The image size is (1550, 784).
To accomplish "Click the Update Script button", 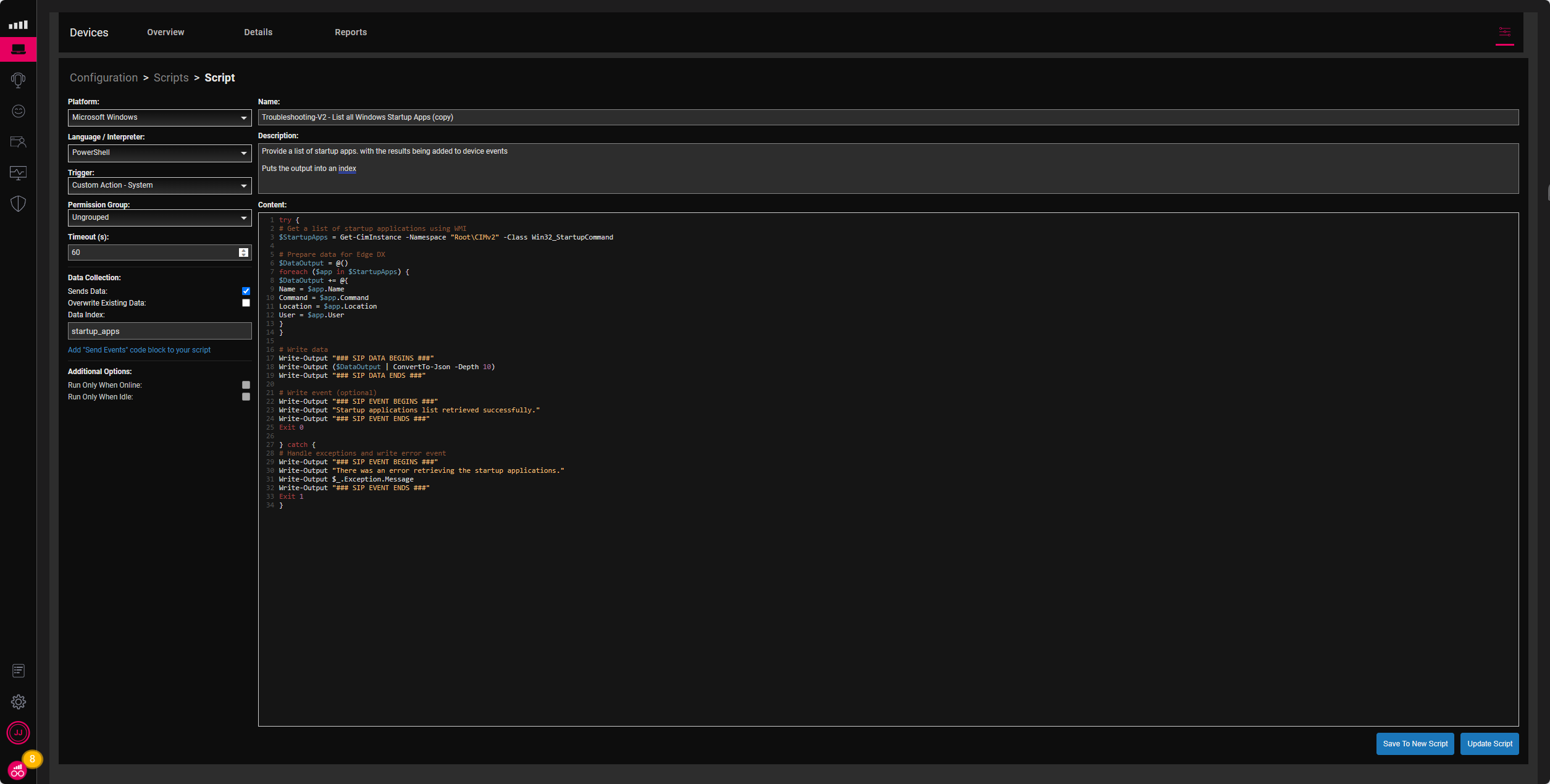I will coord(1489,744).
